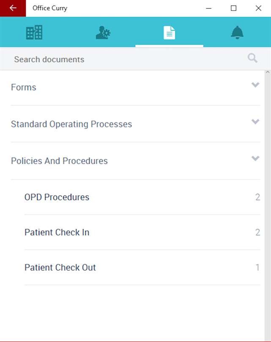Collapse Policies And Procedures chevron
271x342 pixels.
coord(255,158)
